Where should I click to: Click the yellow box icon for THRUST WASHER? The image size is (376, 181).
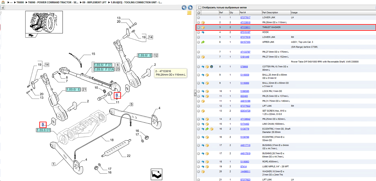click(203, 27)
